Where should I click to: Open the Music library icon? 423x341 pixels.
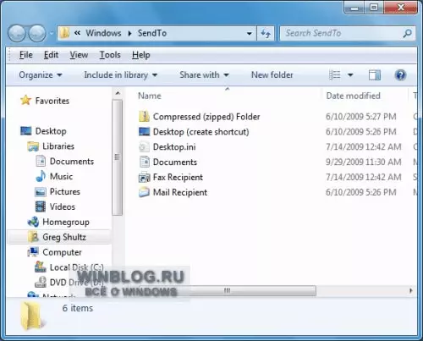(x=41, y=177)
